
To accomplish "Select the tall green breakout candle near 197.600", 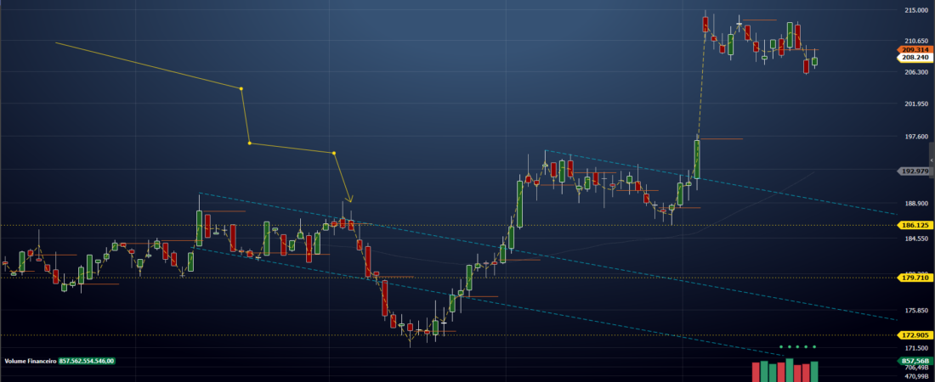I will tap(696, 159).
